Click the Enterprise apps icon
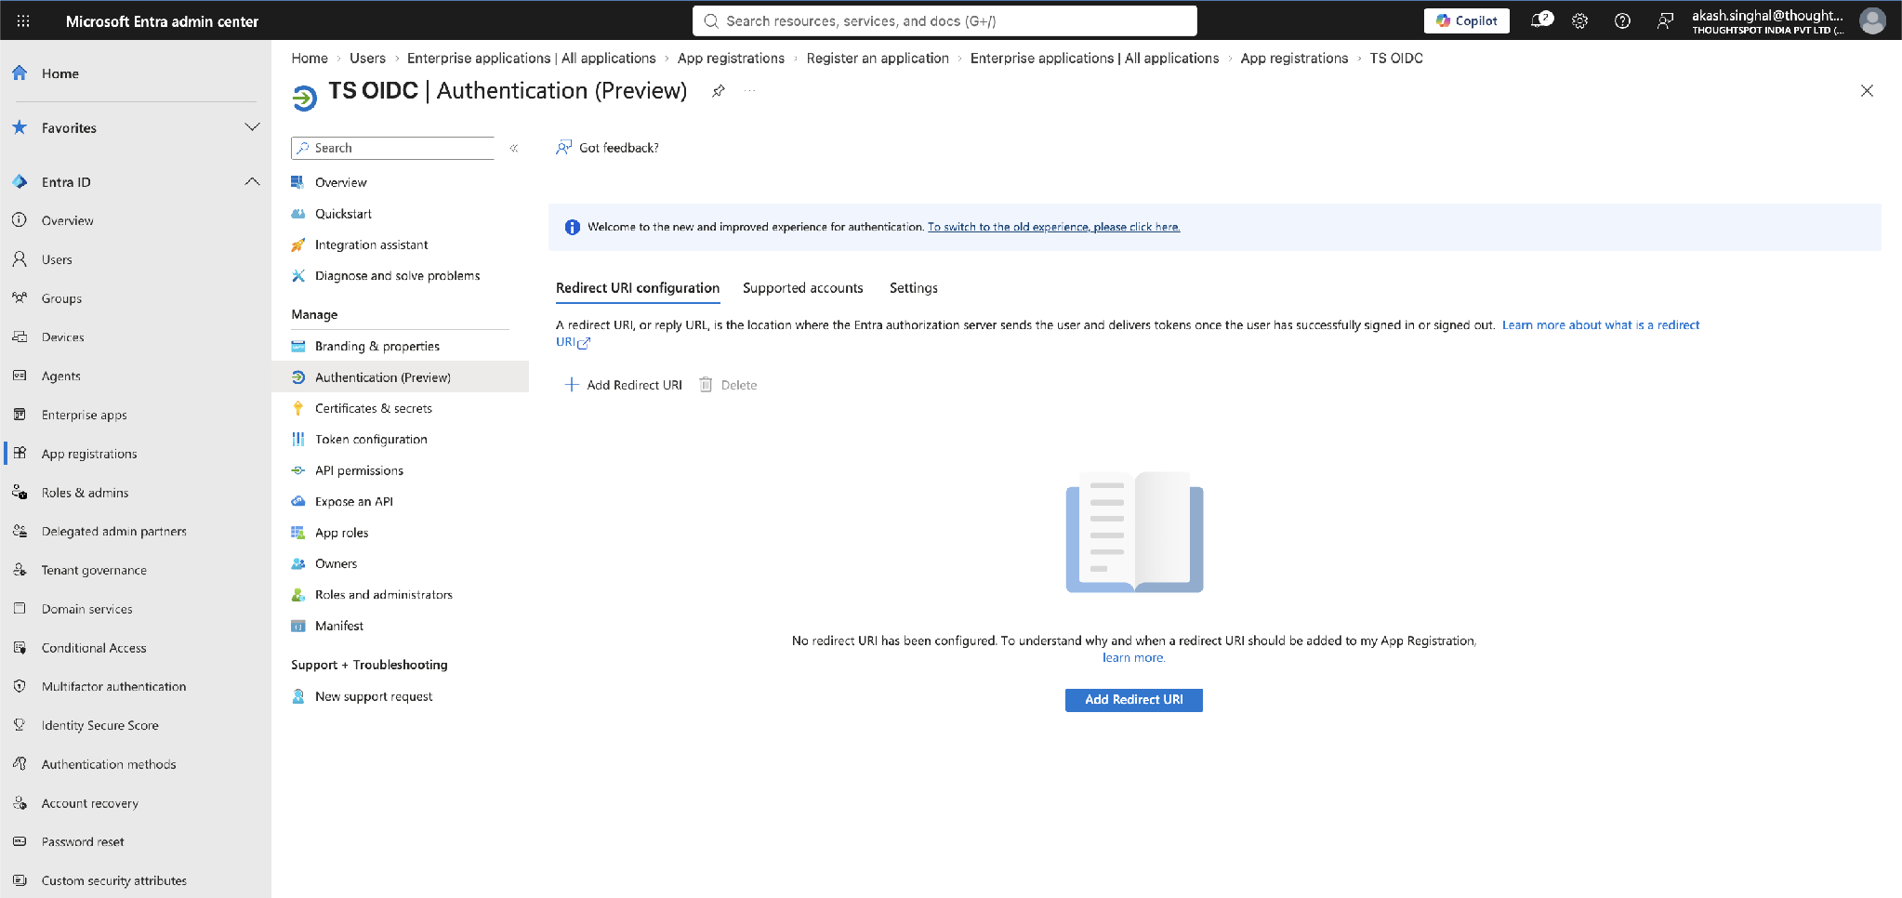The width and height of the screenshot is (1902, 898). (x=20, y=415)
